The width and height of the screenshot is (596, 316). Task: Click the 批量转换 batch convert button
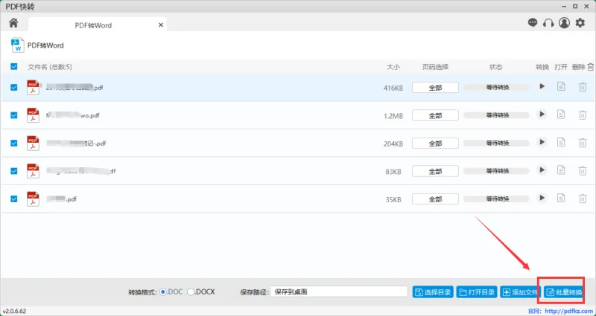[x=564, y=292]
